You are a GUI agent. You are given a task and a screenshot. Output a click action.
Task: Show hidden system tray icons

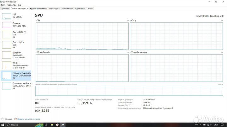tap(201, 125)
